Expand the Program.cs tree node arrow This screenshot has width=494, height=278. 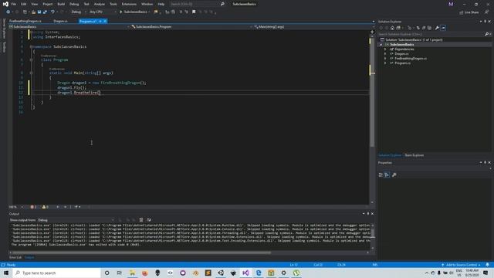[x=385, y=63]
